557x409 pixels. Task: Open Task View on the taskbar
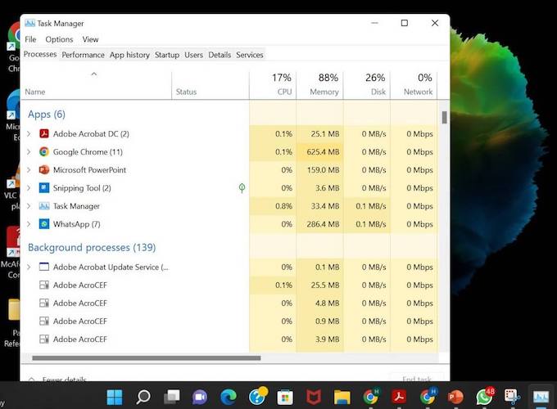coord(171,397)
